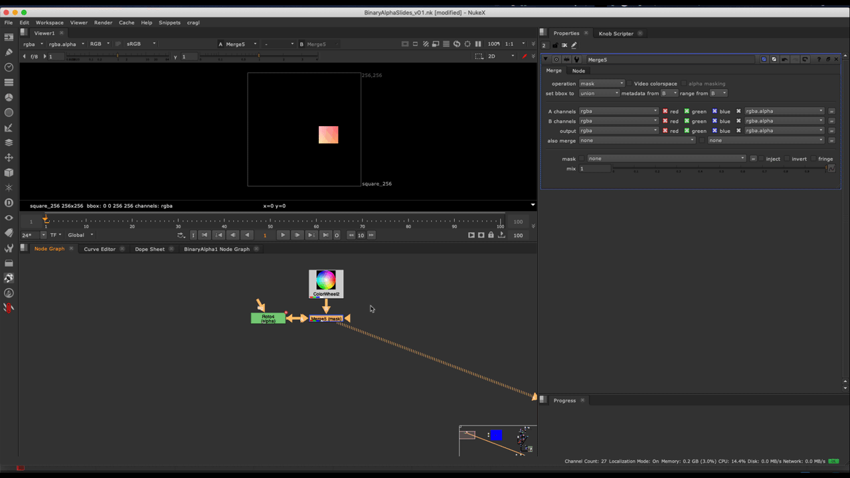
Task: Open the operation dropdown set to mask
Action: click(602, 84)
